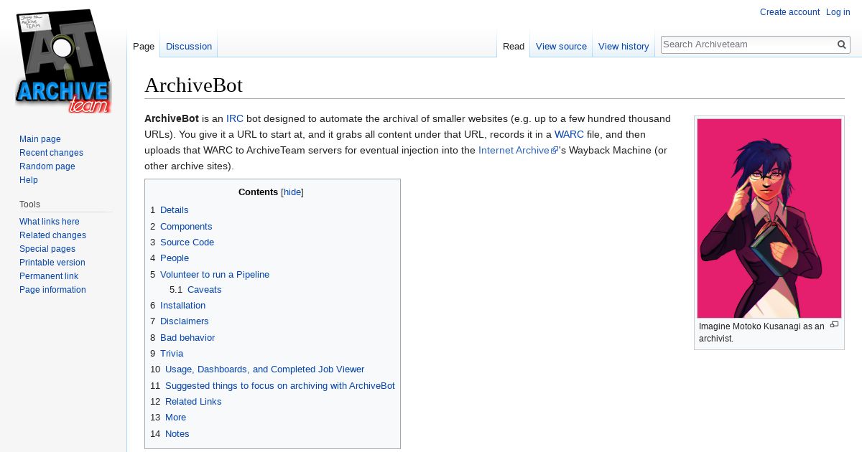Jump to Related Links section
Screen dimensions: 862x452
[x=193, y=402]
